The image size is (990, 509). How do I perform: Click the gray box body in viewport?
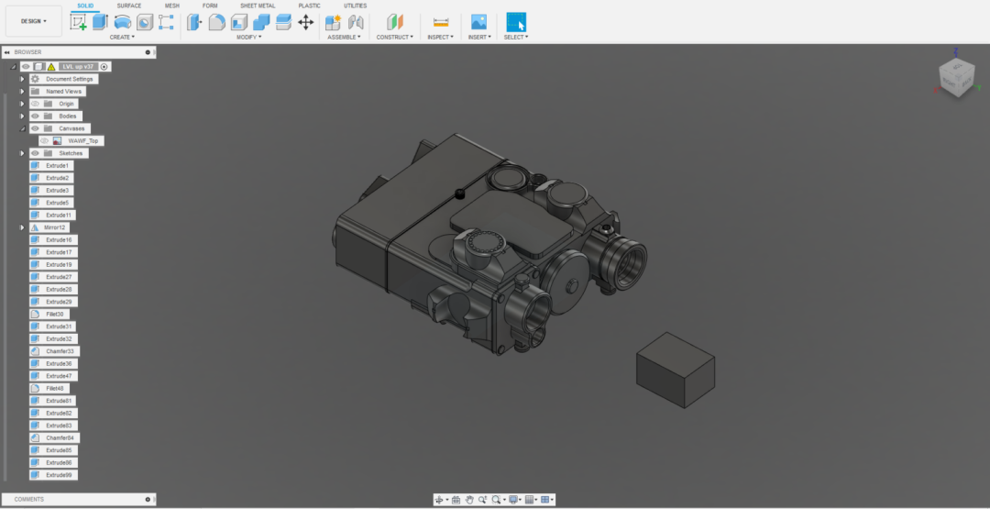click(x=675, y=371)
